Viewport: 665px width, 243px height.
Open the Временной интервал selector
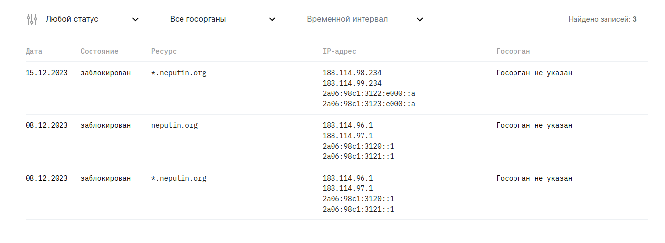point(365,19)
